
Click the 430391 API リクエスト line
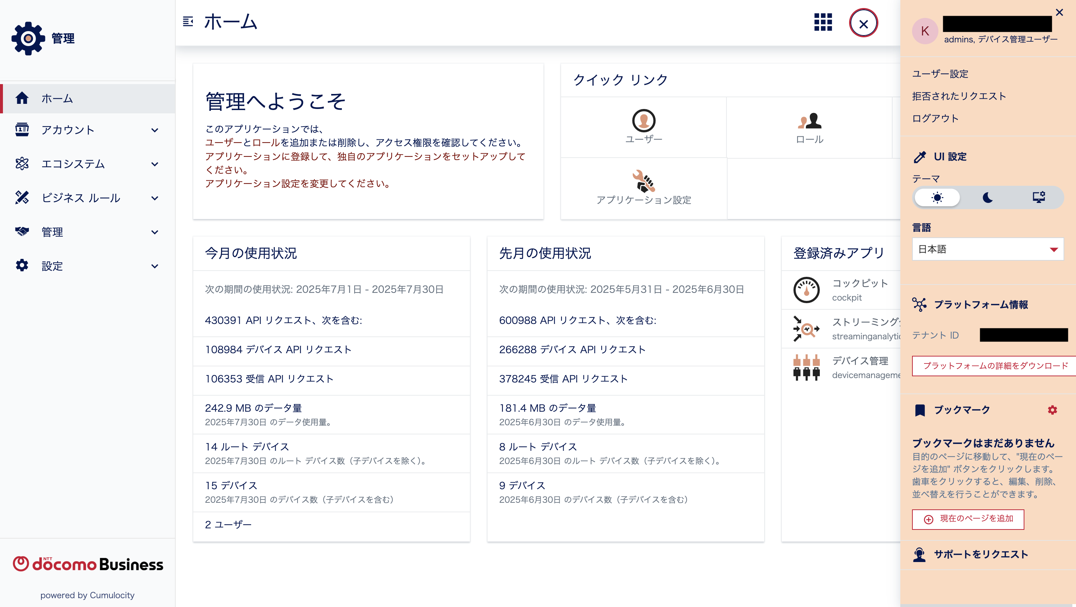[x=283, y=320]
